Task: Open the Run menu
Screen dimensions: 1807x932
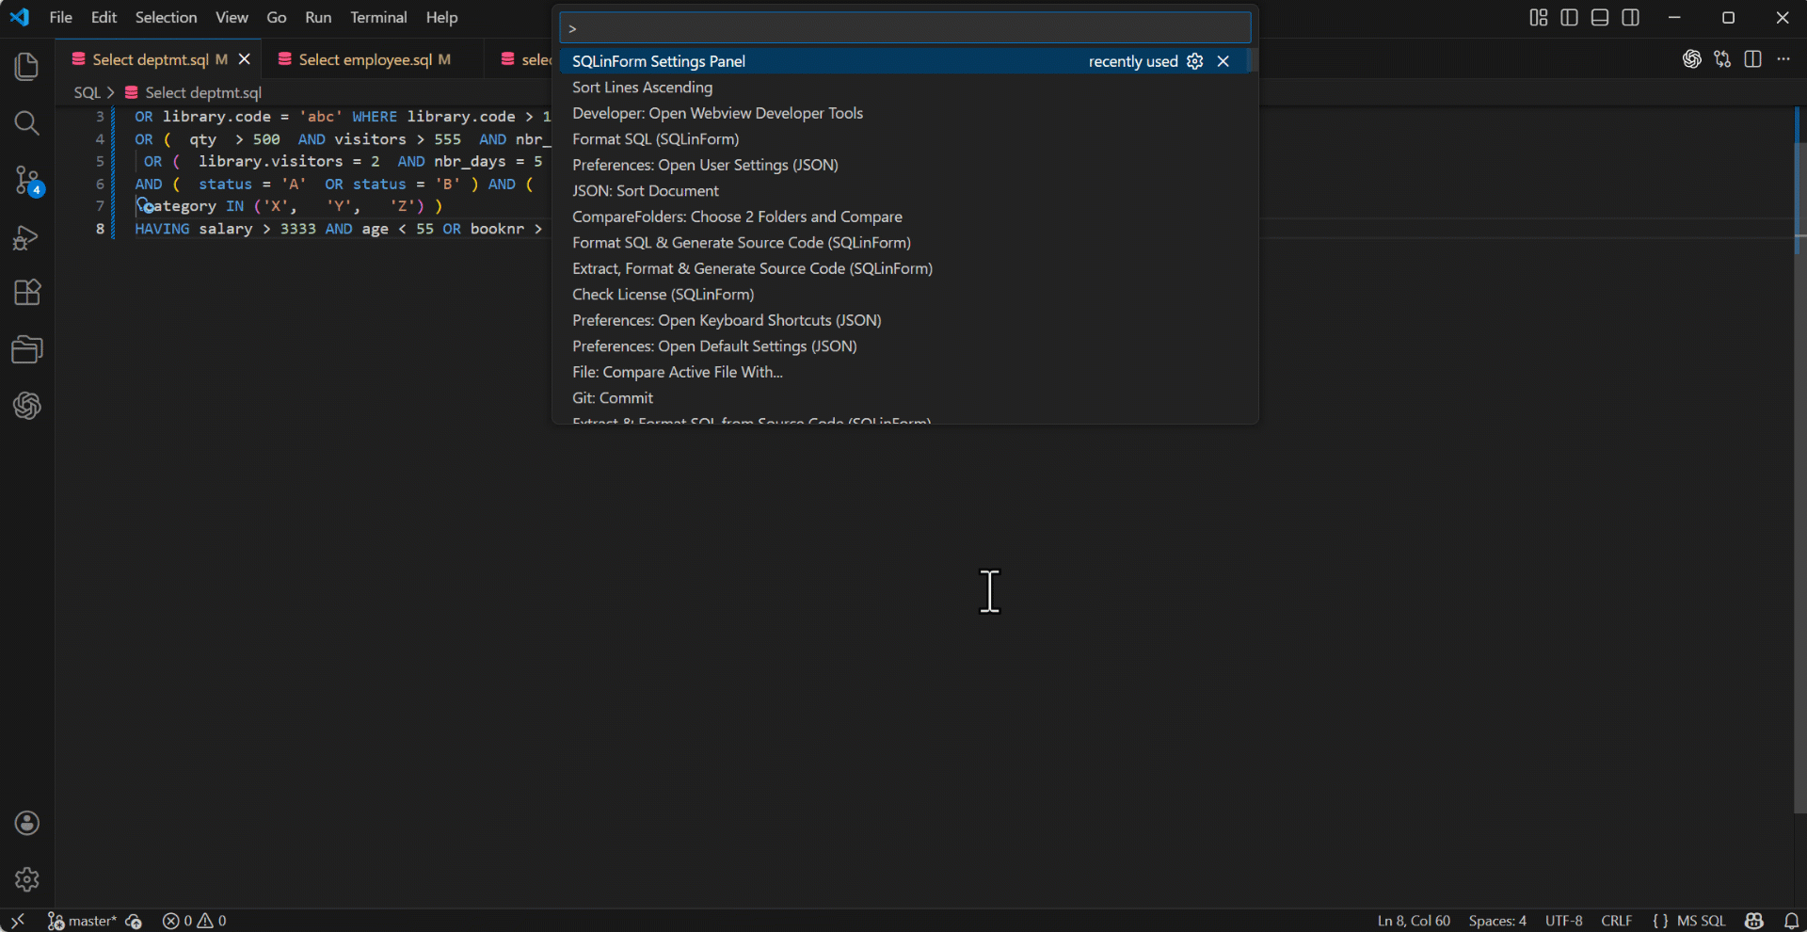Action: 318,17
